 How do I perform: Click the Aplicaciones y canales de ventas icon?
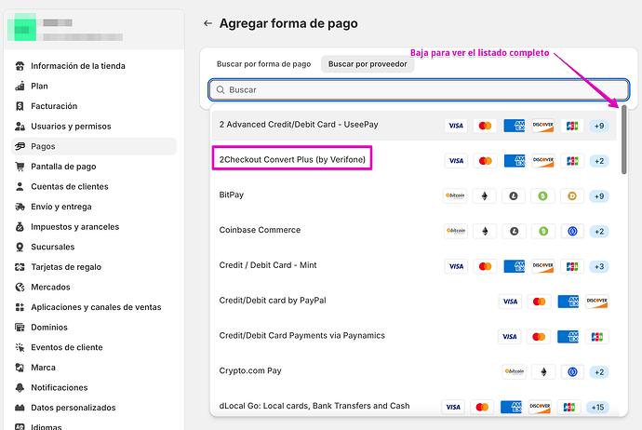coord(20,307)
